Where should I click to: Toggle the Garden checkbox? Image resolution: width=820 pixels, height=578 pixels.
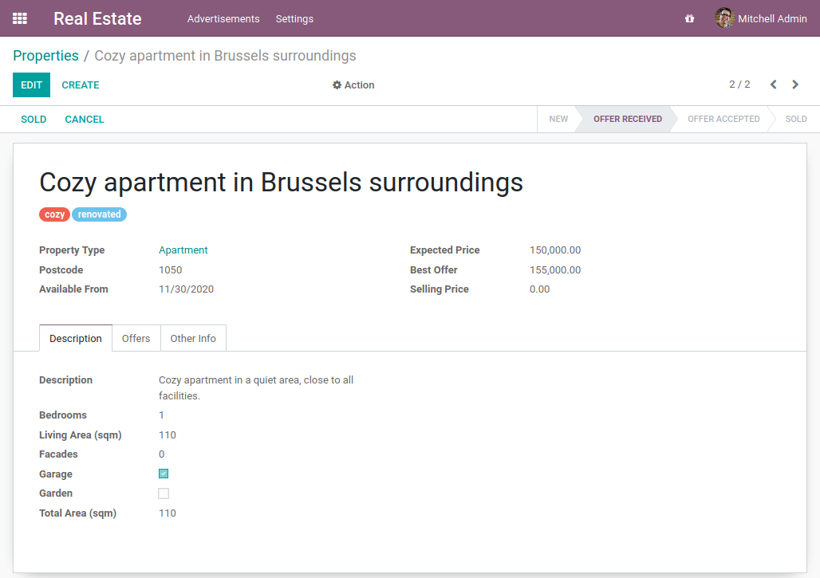click(164, 493)
